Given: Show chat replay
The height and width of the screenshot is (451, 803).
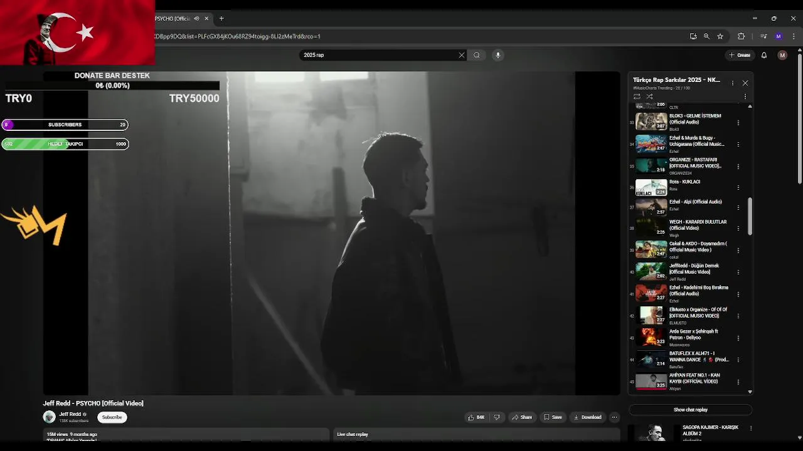Looking at the screenshot, I should click(x=690, y=410).
